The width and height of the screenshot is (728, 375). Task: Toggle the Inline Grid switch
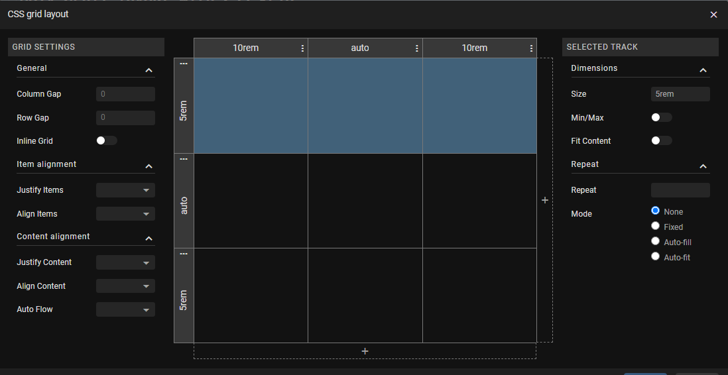point(106,140)
